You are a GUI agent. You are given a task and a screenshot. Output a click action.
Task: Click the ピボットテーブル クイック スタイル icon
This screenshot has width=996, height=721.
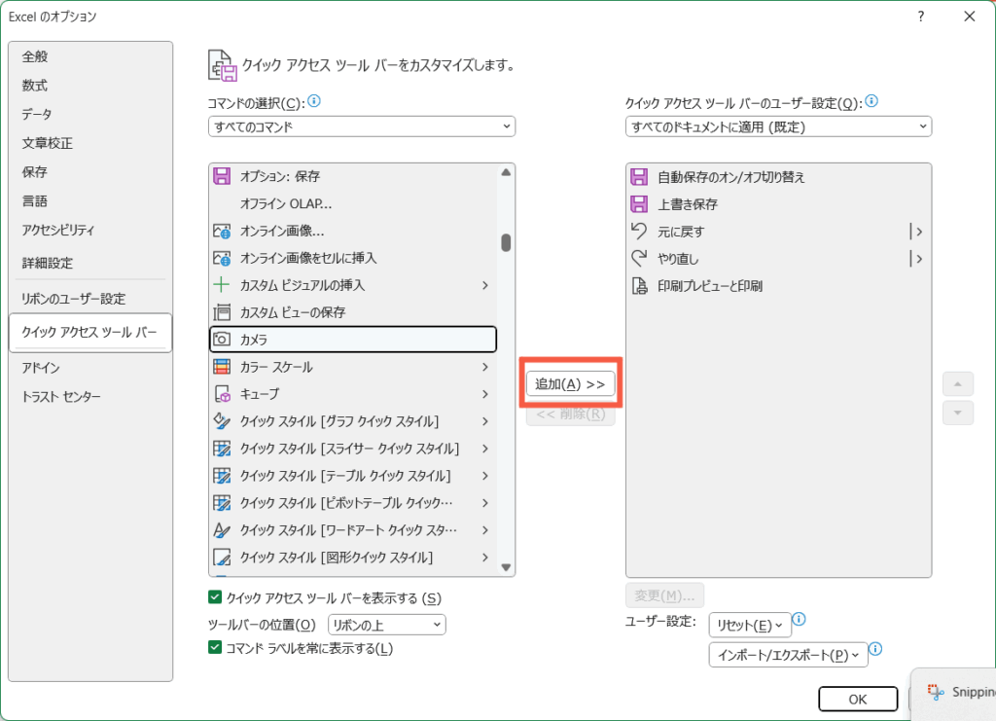(222, 503)
